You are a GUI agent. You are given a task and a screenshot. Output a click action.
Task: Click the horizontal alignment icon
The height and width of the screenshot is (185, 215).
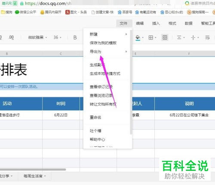179,37
